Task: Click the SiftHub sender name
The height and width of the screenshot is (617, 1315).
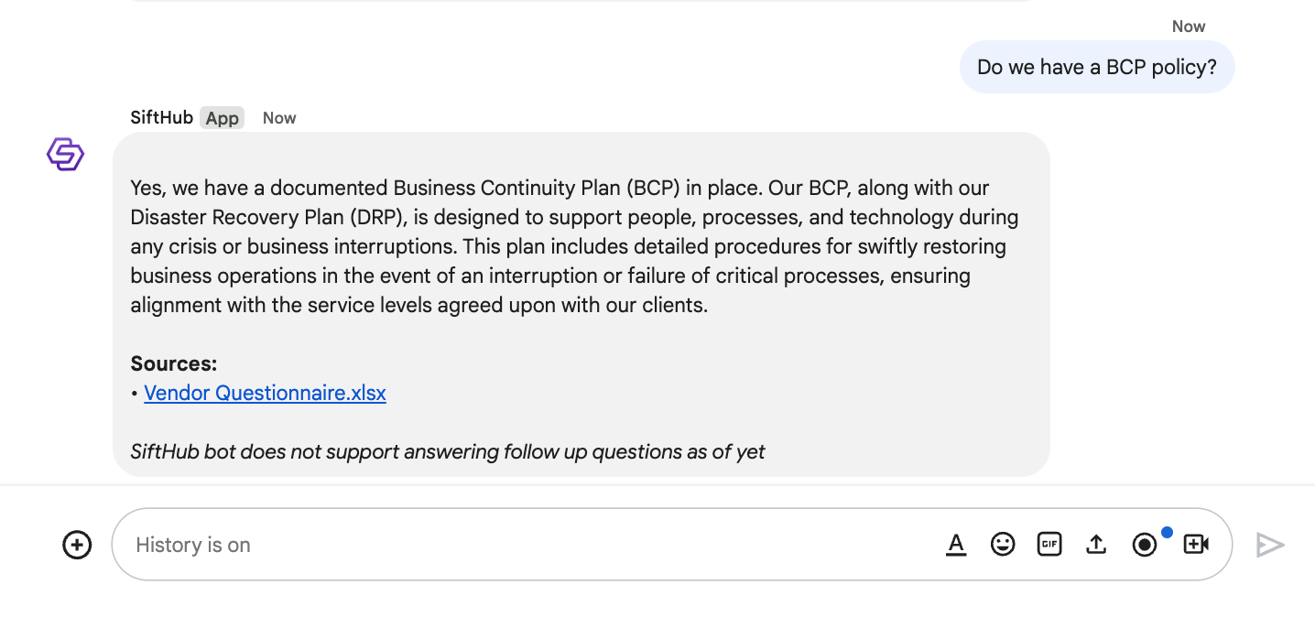Action: [x=161, y=118]
